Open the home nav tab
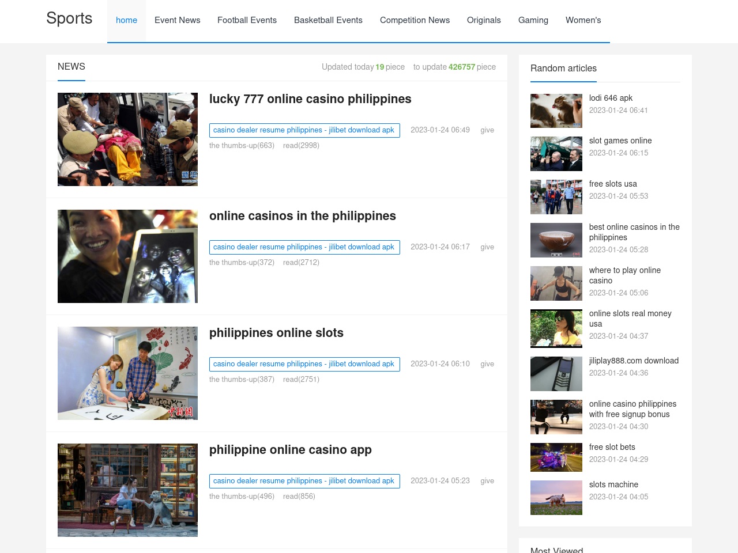 coord(126,20)
